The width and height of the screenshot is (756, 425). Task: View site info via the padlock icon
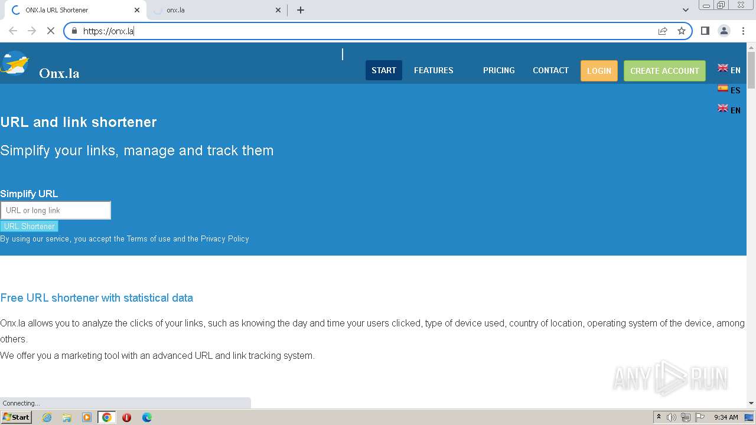[x=74, y=31]
